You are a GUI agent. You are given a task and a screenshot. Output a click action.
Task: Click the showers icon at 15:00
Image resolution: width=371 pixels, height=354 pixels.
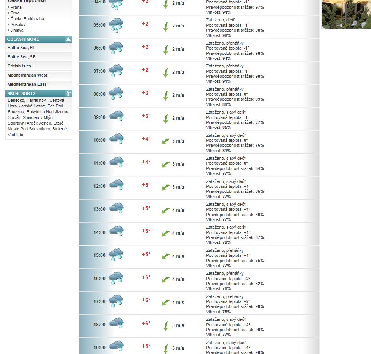pos(116,255)
